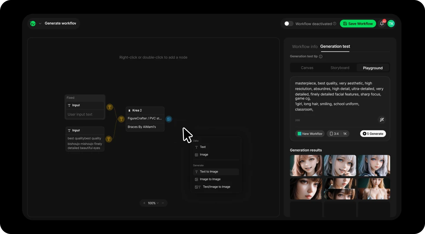Open the help icon beside Workflow deactivated
This screenshot has width=425, height=234.
[x=335, y=24]
